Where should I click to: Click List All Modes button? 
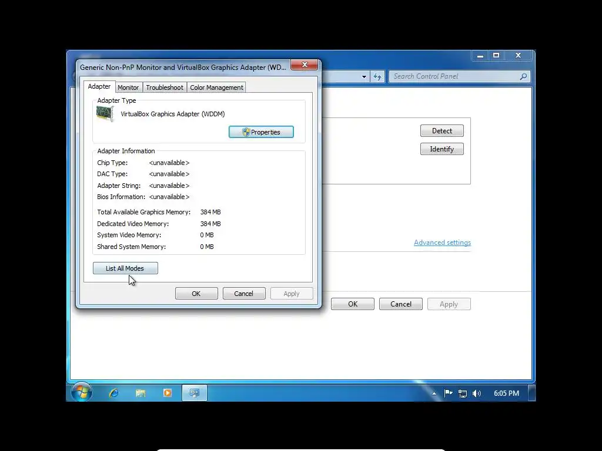point(125,268)
